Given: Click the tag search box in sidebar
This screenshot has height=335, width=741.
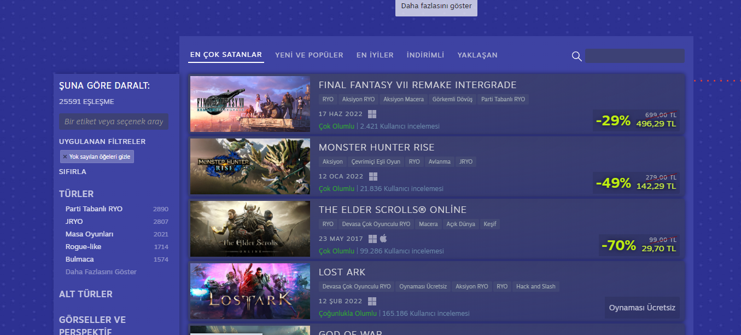Looking at the screenshot, I should [x=114, y=122].
